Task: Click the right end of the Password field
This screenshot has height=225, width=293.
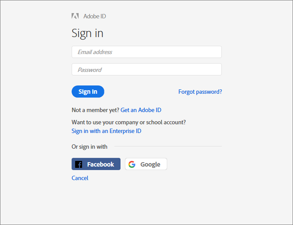Action: coord(216,70)
